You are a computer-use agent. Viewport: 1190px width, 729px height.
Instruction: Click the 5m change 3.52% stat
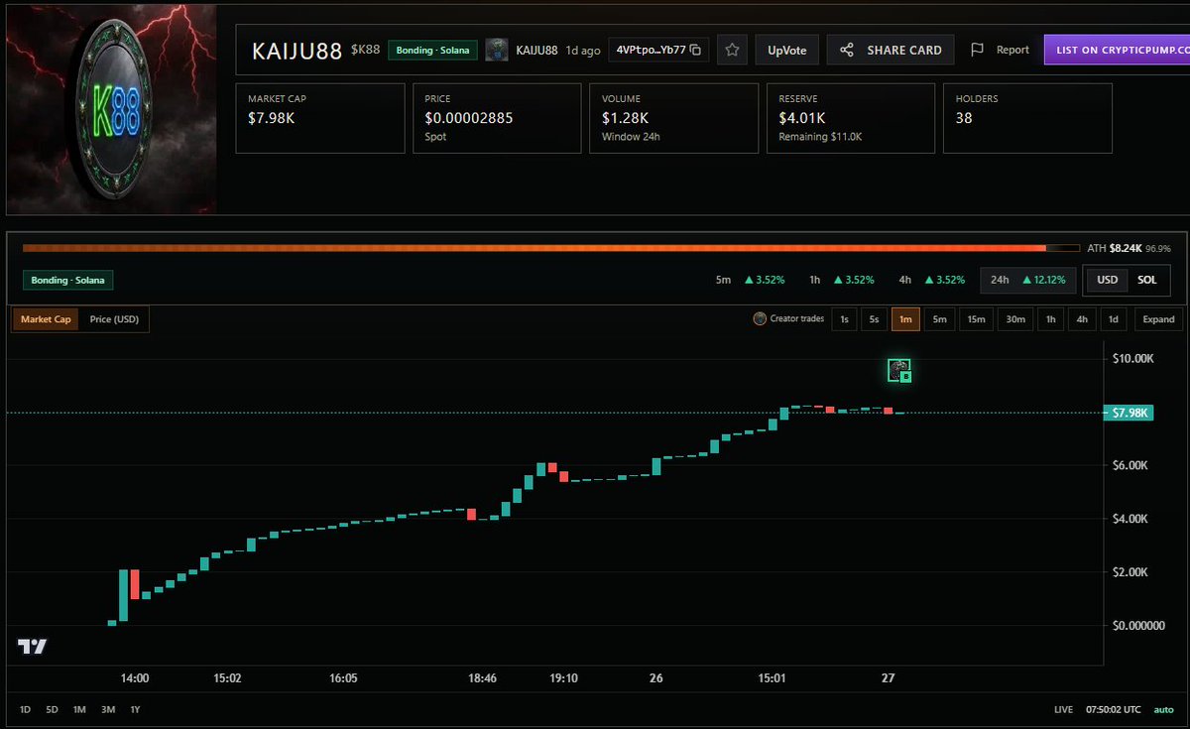pyautogui.click(x=750, y=280)
